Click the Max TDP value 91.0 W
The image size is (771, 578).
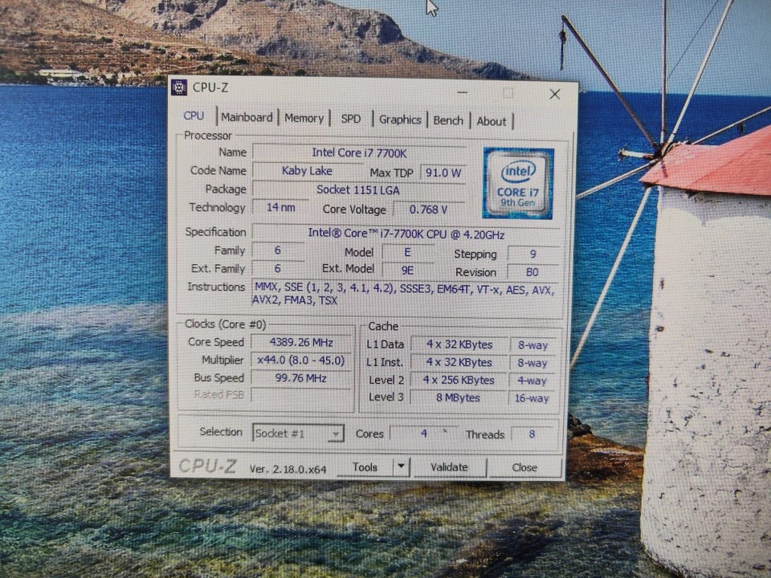point(443,173)
